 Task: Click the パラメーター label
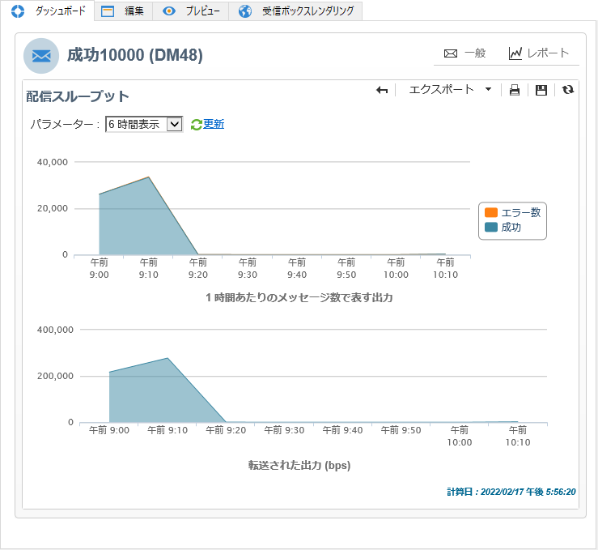click(x=65, y=124)
